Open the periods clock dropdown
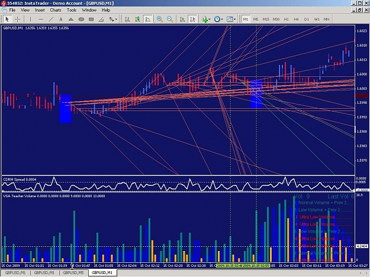The image size is (370, 277). point(218,19)
